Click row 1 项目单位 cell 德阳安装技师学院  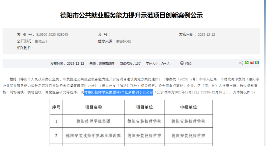144,121
